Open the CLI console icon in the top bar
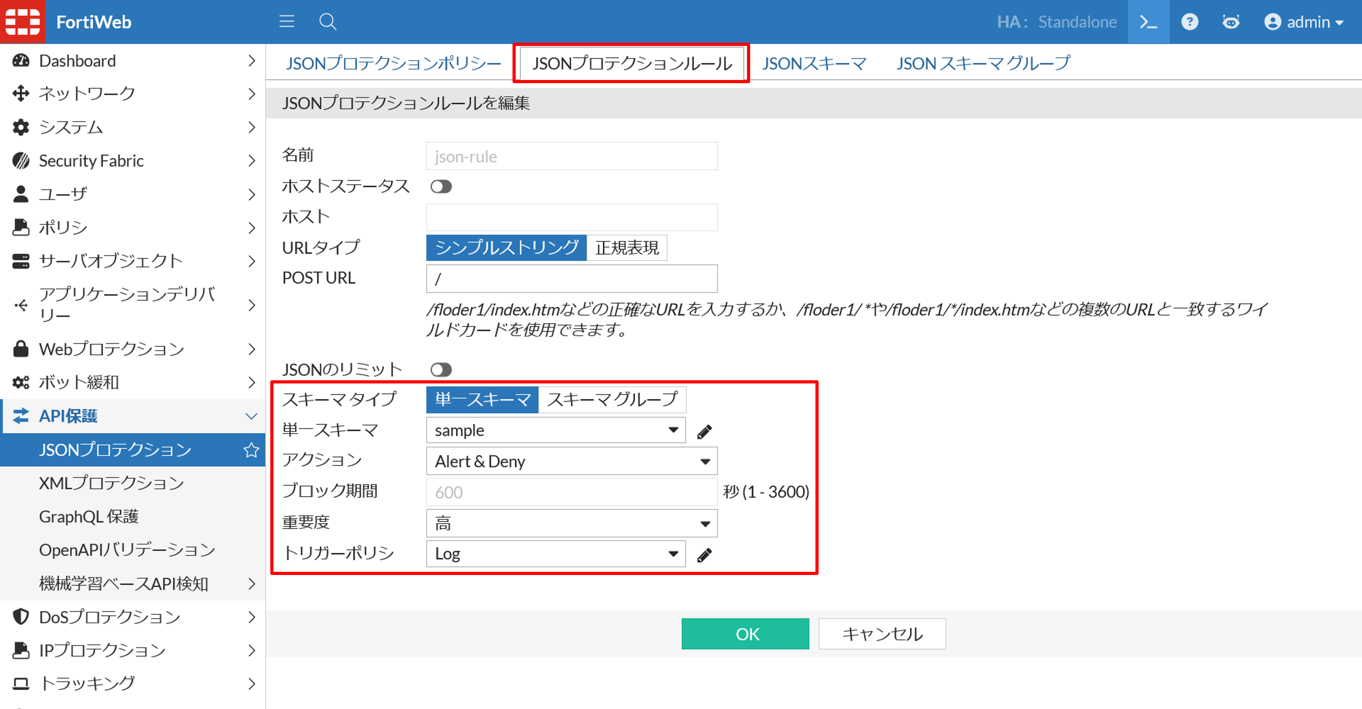This screenshot has width=1362, height=709. point(1148,22)
